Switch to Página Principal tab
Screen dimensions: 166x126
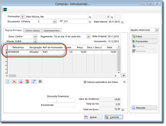tap(13, 30)
